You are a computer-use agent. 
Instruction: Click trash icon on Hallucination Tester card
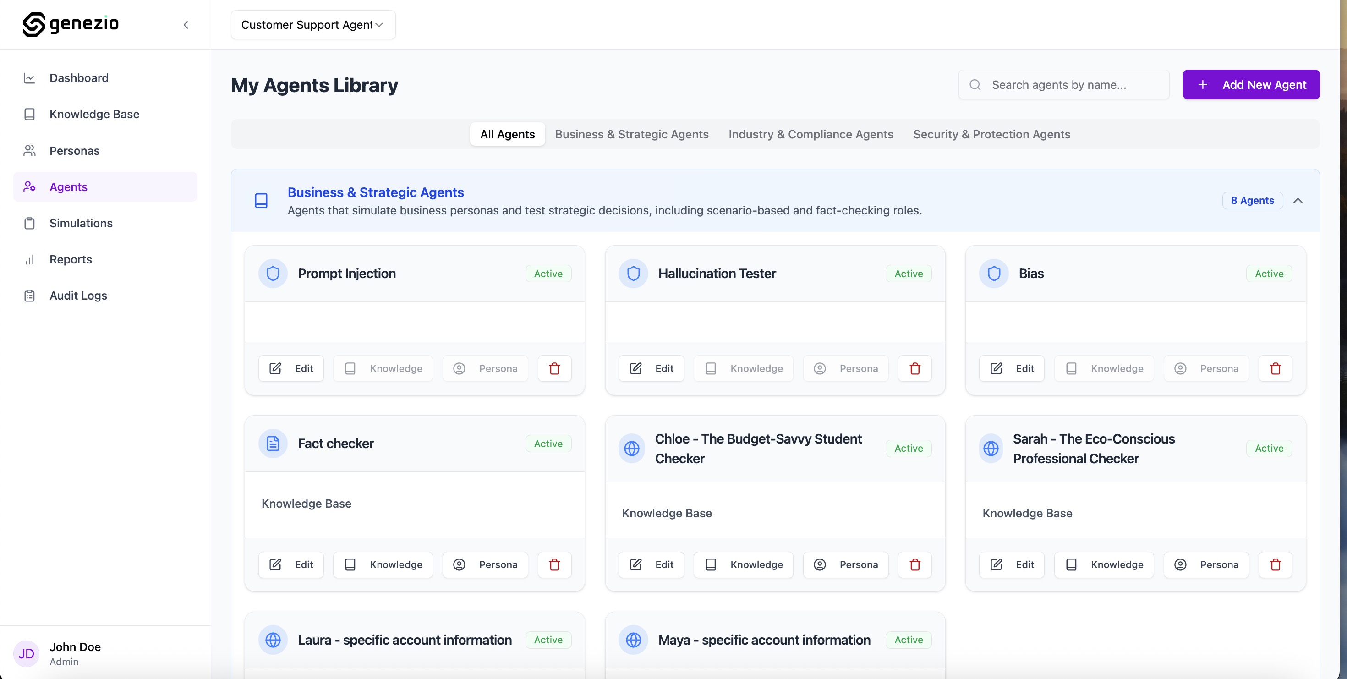coord(914,368)
